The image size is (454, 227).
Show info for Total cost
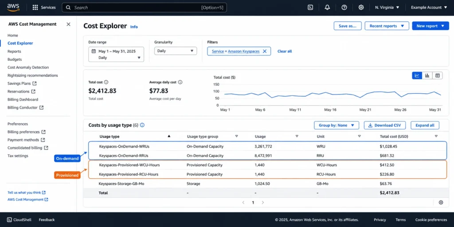pyautogui.click(x=106, y=82)
